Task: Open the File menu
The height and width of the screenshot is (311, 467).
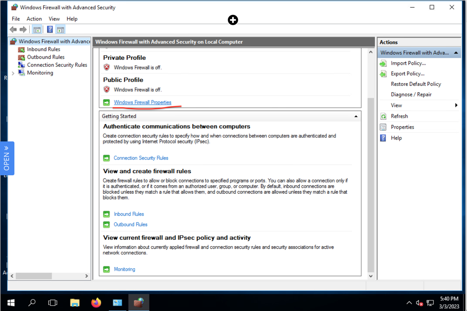Action: pyautogui.click(x=16, y=19)
